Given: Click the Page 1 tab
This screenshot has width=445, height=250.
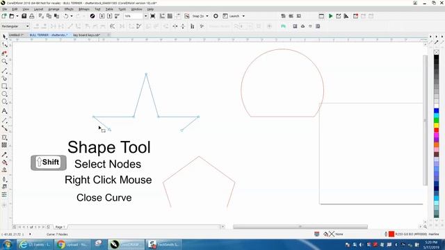Looking at the screenshot, I should tap(60, 227).
